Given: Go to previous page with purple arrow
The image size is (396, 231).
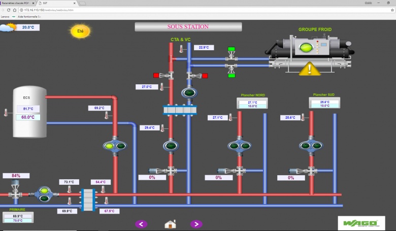Looking at the screenshot, I should 141,224.
